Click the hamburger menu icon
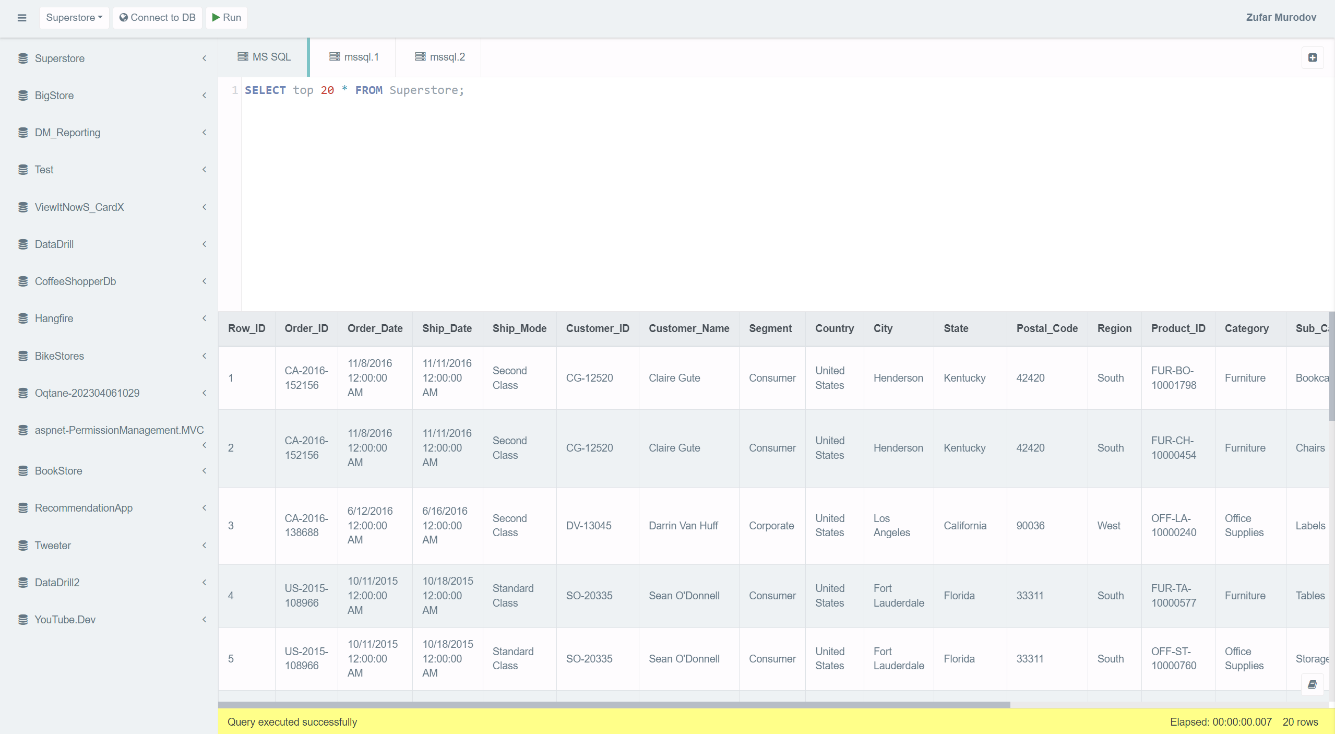The height and width of the screenshot is (734, 1335). point(22,18)
